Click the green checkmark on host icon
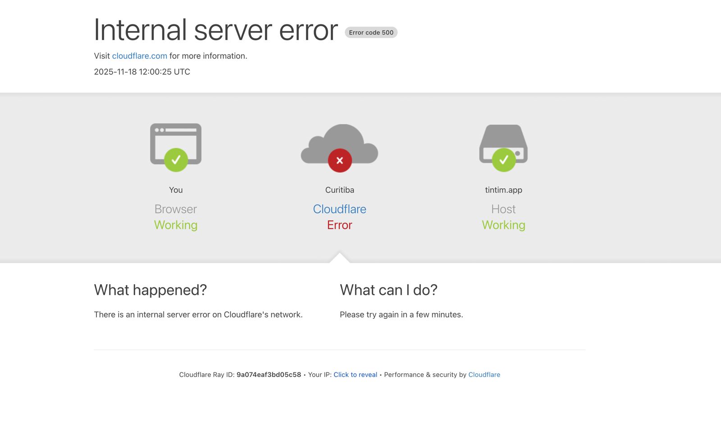The image size is (721, 431). [503, 160]
